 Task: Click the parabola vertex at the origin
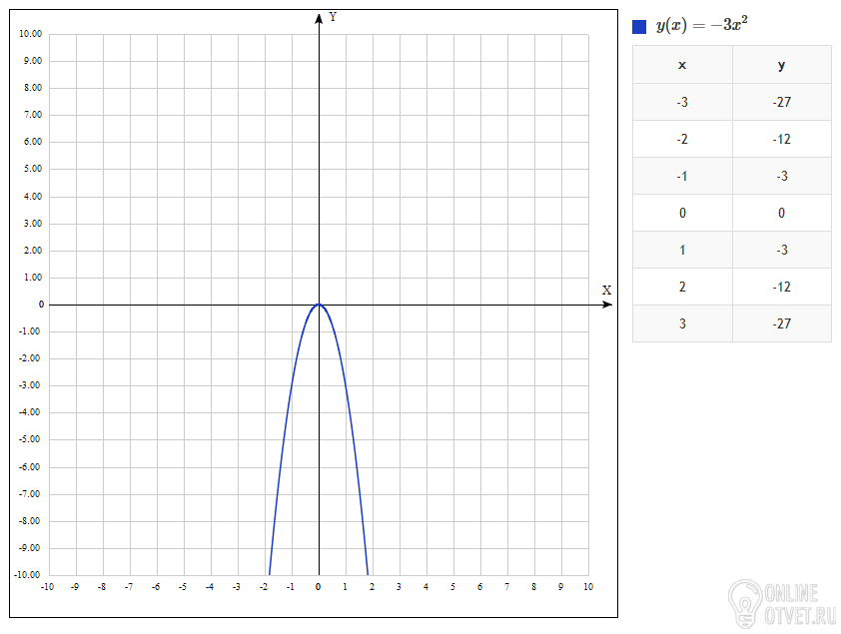coord(319,305)
